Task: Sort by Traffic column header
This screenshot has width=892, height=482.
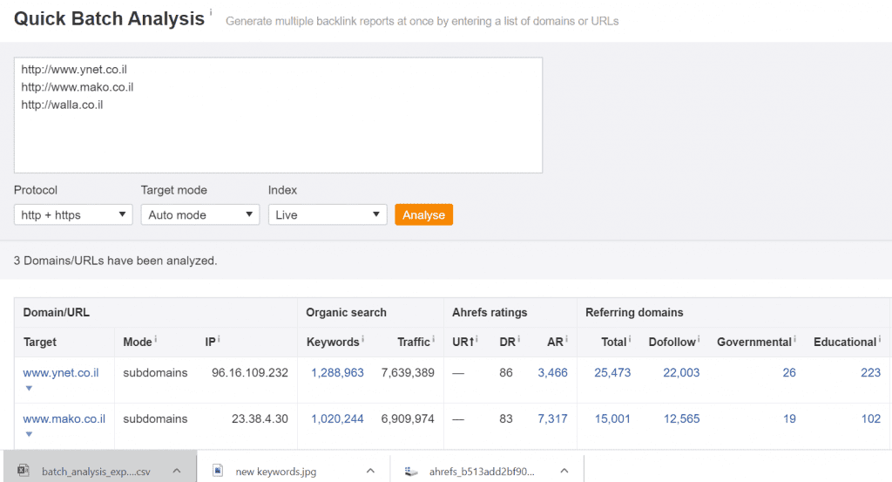Action: point(414,342)
